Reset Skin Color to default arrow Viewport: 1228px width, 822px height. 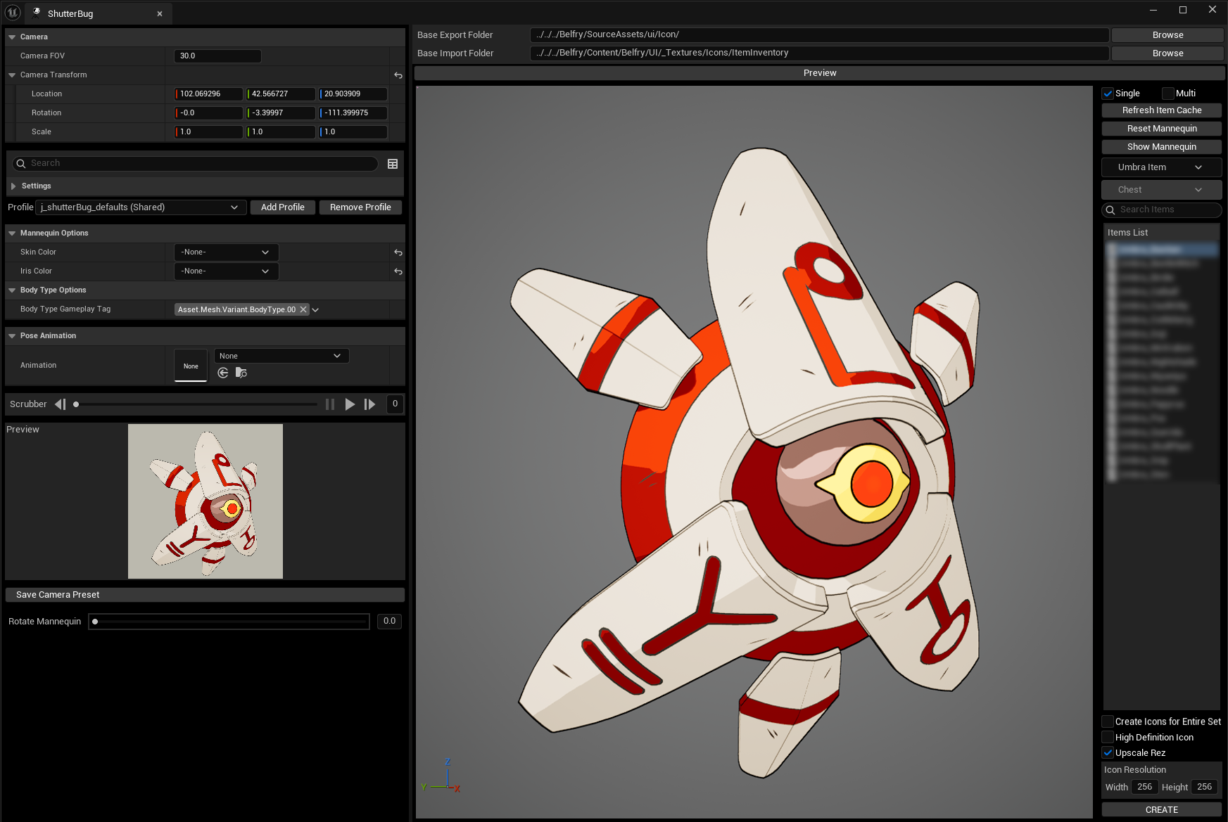pos(398,252)
